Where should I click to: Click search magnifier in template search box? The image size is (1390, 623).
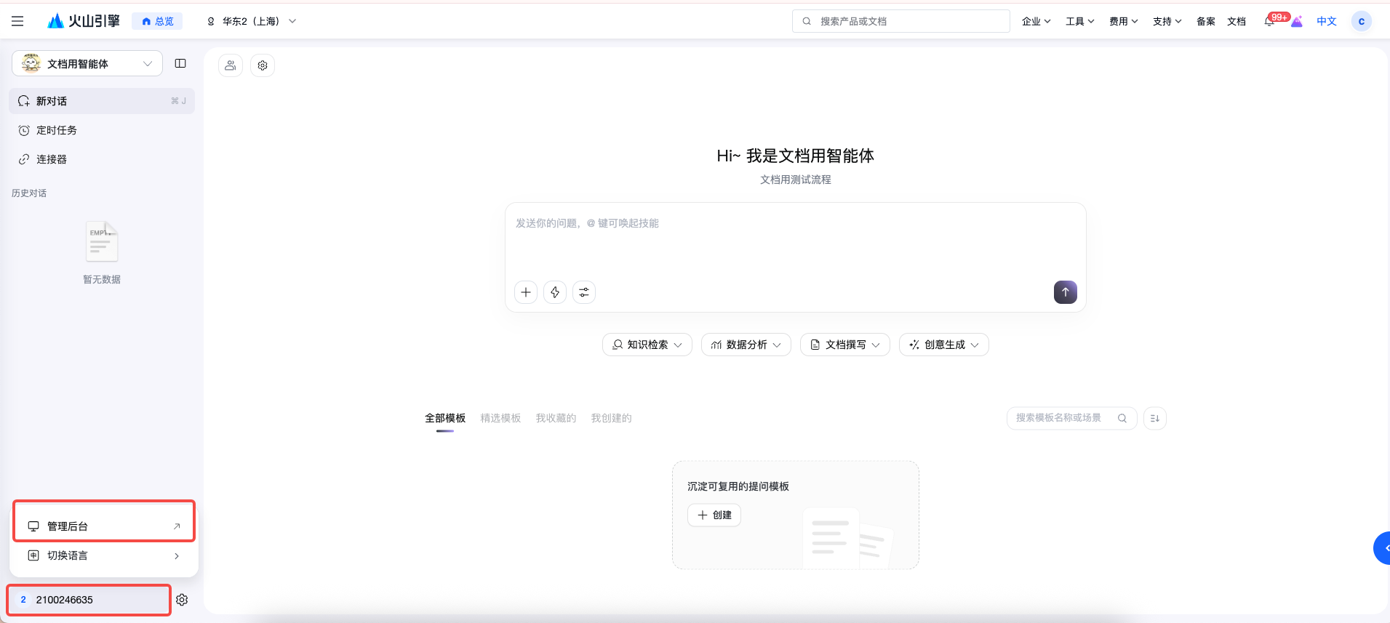click(x=1122, y=418)
